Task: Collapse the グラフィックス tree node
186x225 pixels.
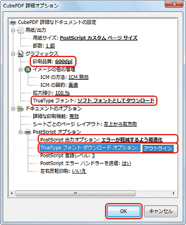Action: 13,54
